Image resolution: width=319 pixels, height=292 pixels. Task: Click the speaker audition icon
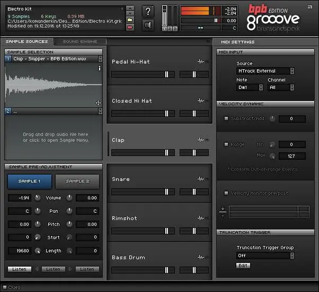[148, 25]
